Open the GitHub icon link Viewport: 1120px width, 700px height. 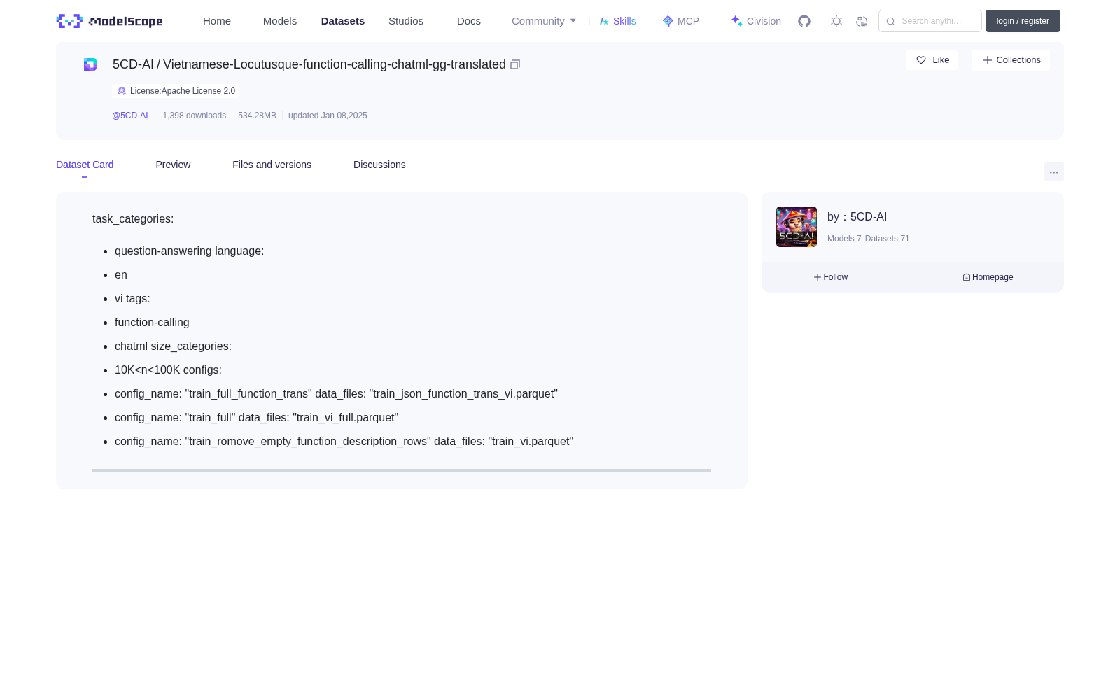(x=804, y=21)
